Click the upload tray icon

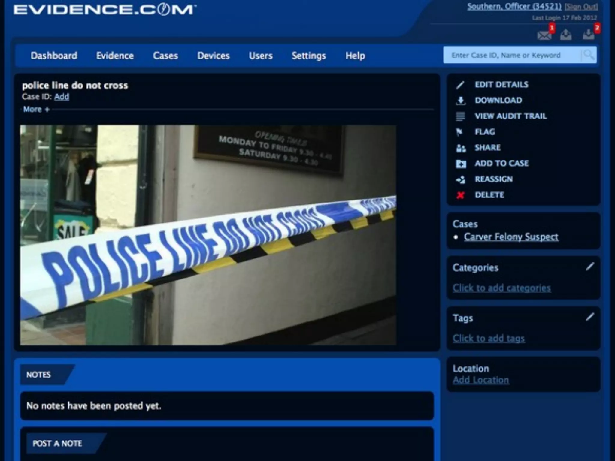[566, 35]
